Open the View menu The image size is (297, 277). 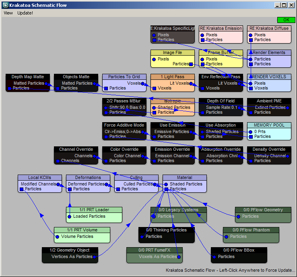tap(8, 13)
